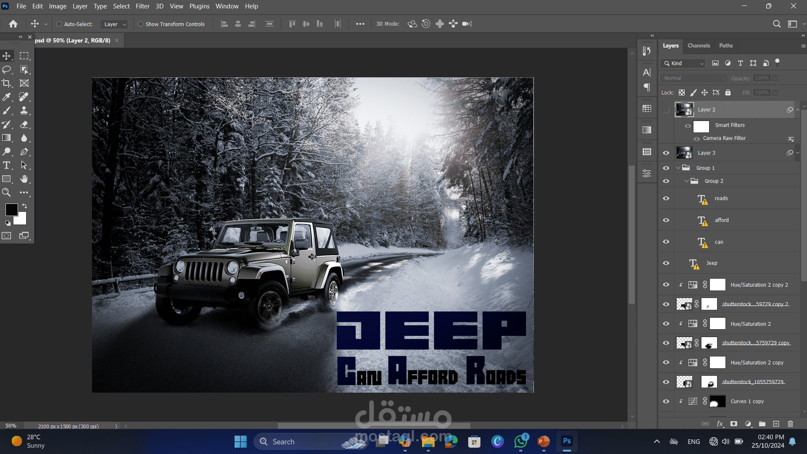
Task: Open the Filter menu
Action: [142, 6]
